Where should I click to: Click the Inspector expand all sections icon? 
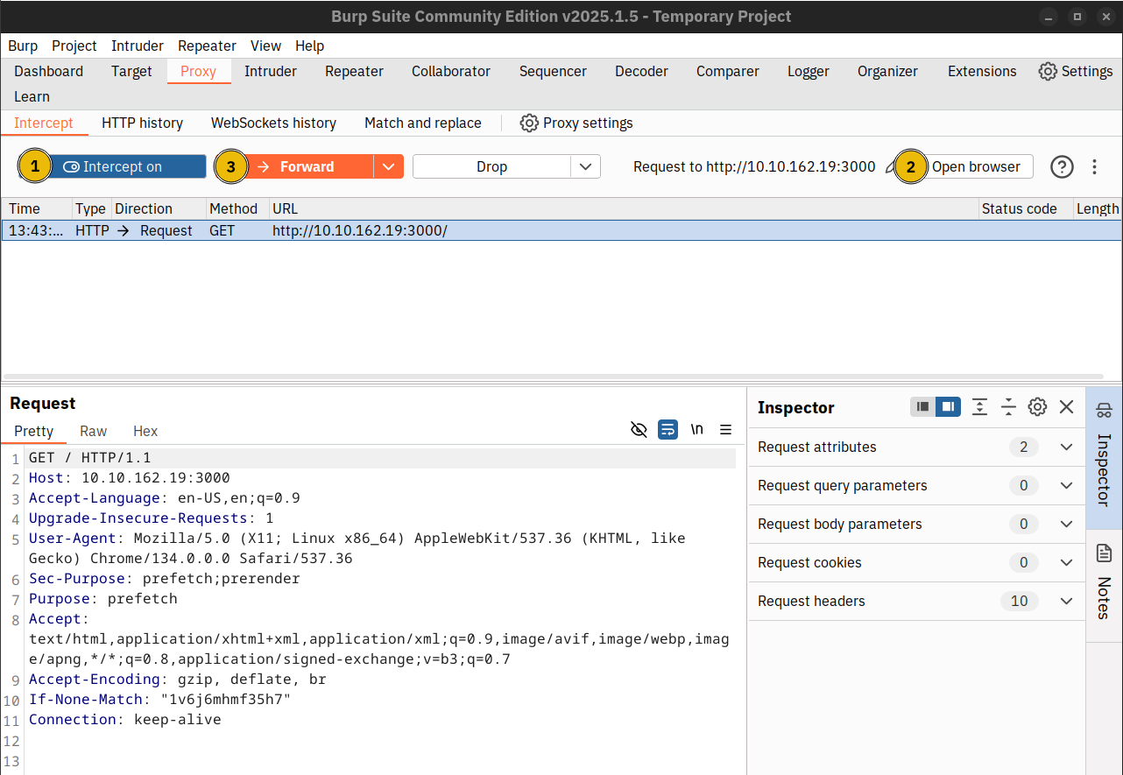[979, 406]
